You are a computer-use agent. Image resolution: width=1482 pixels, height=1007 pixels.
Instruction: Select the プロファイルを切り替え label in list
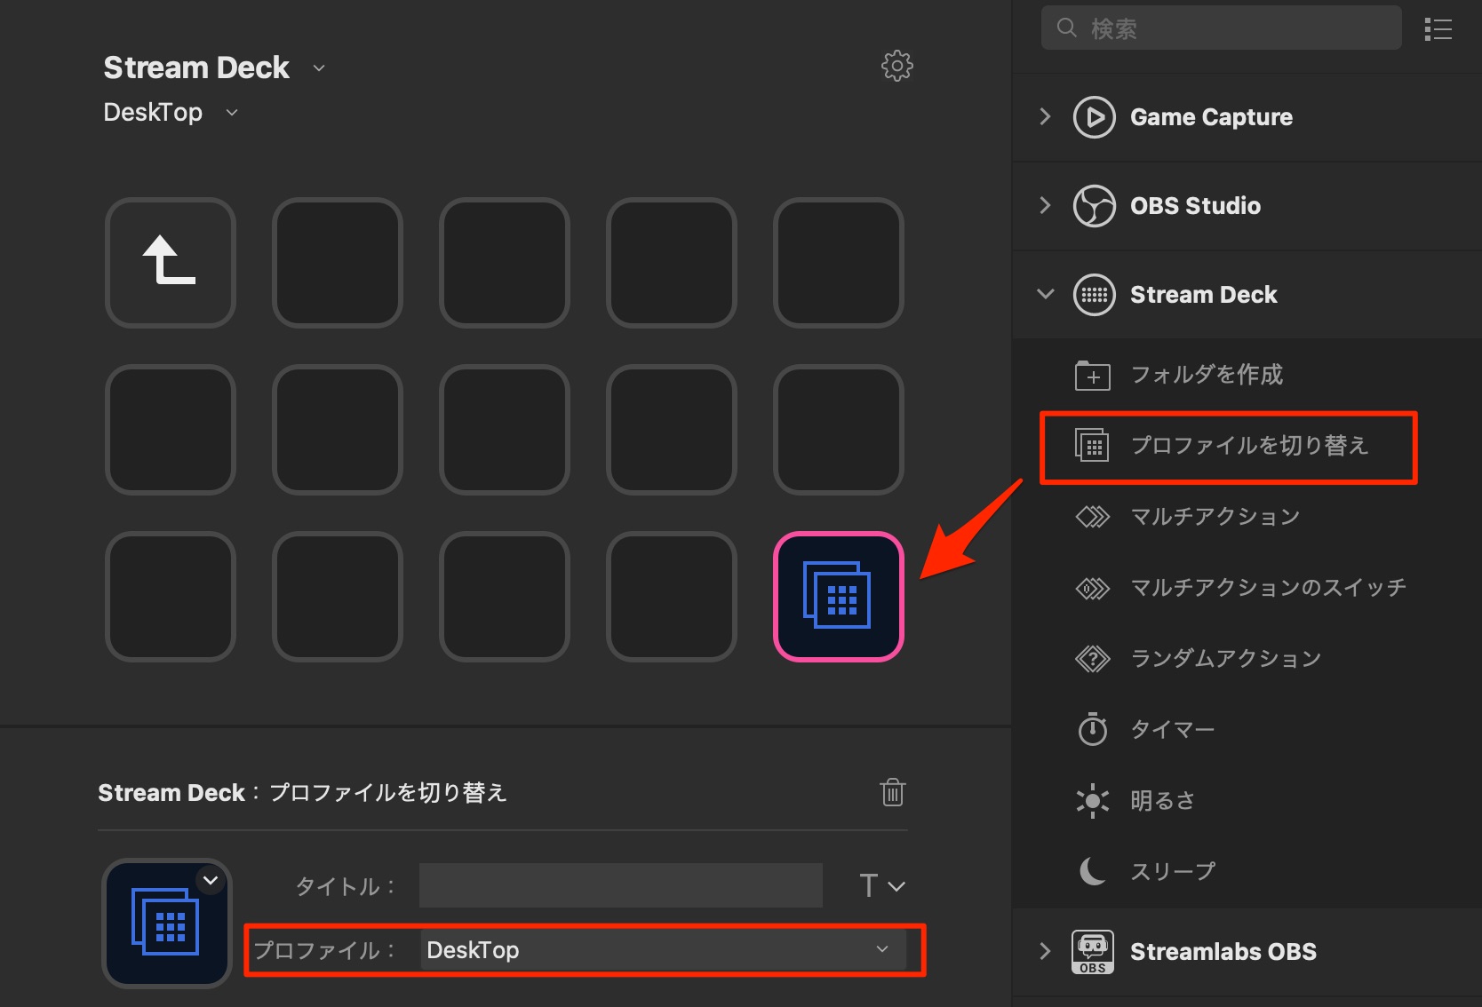(x=1249, y=445)
